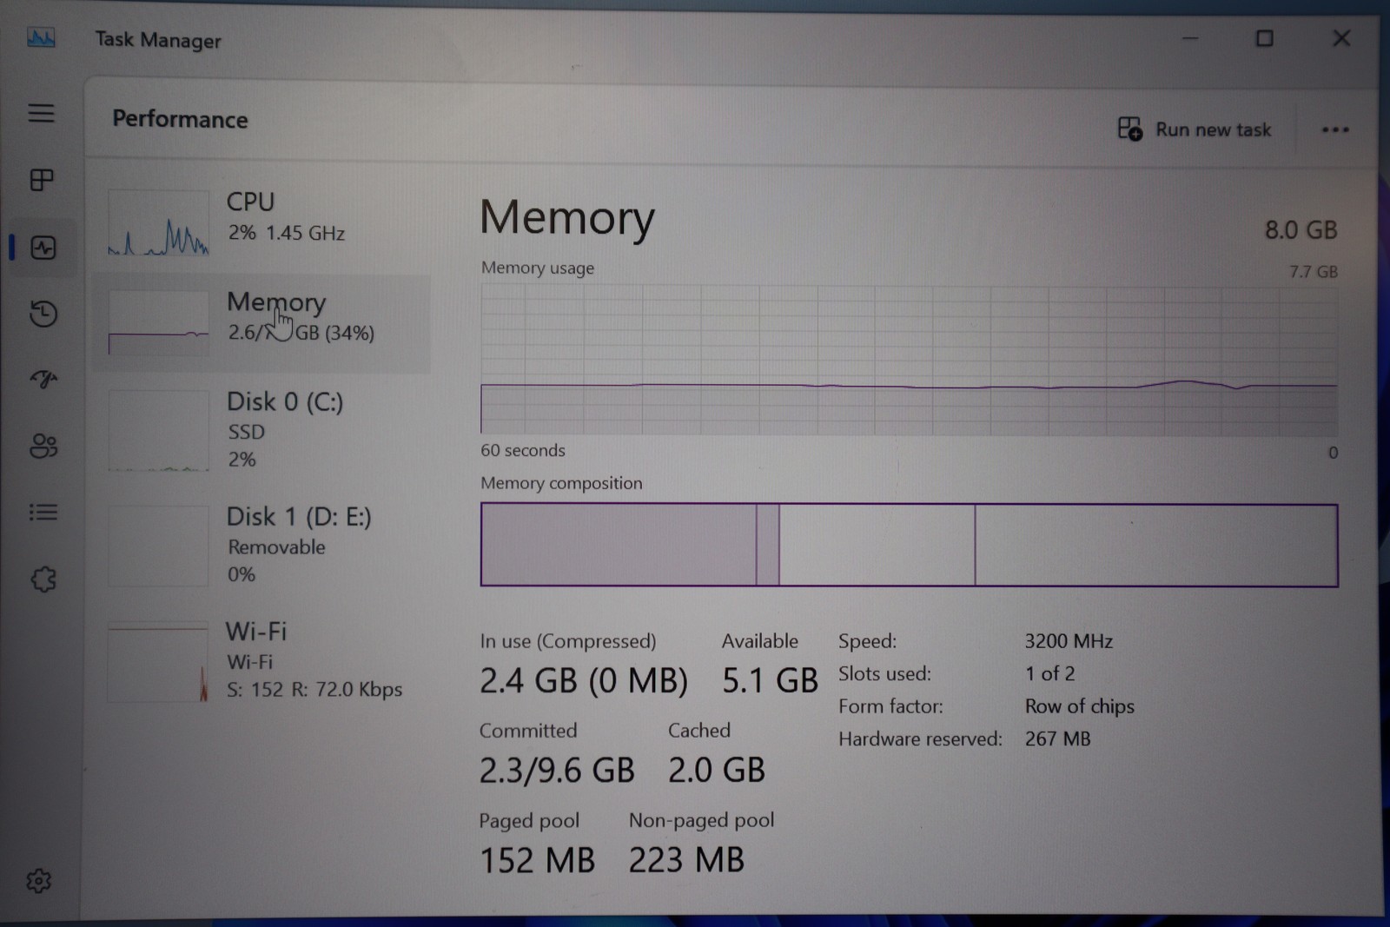Minimize the Task Manager window

[x=1190, y=38]
